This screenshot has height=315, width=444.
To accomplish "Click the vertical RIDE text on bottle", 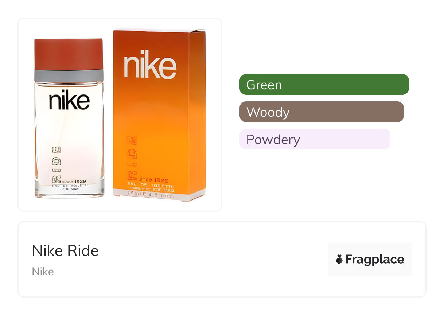I will click(x=57, y=163).
